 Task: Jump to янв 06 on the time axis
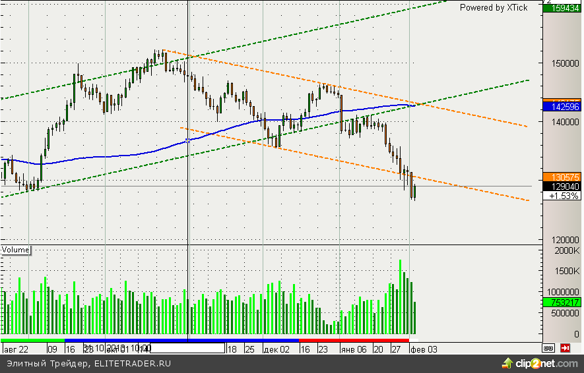tap(353, 349)
